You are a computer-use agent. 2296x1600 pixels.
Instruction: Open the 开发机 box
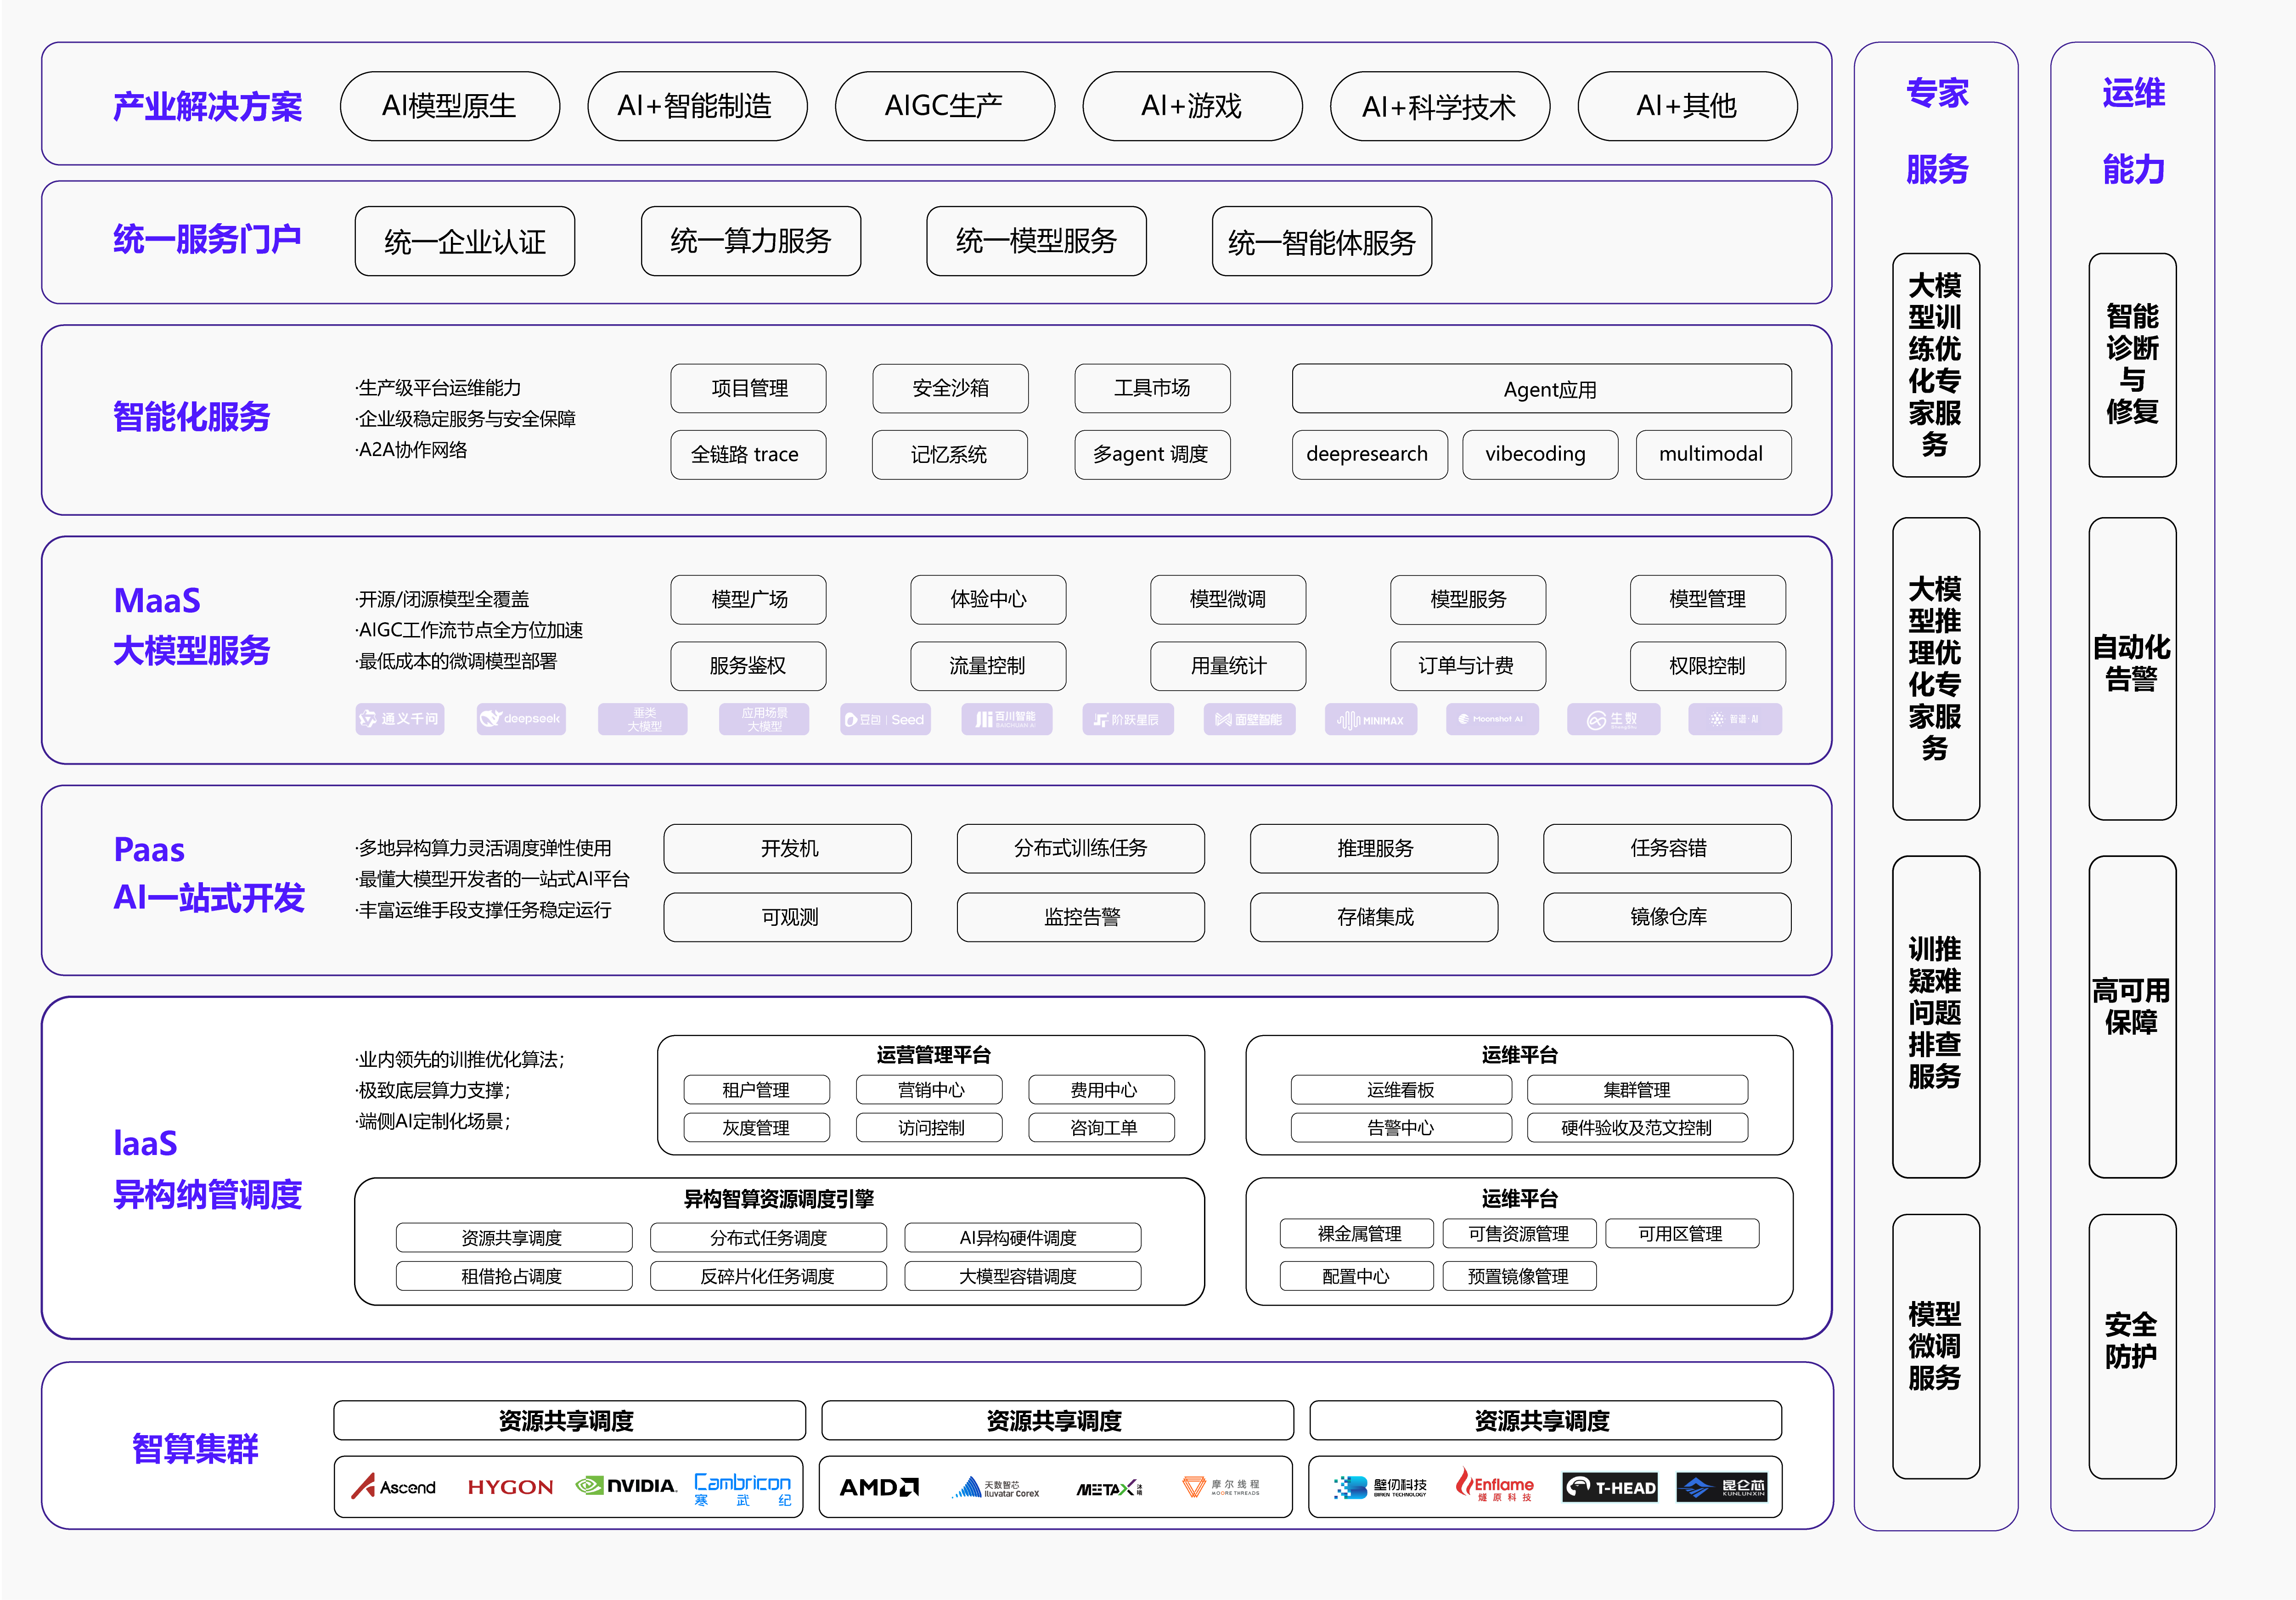point(788,849)
